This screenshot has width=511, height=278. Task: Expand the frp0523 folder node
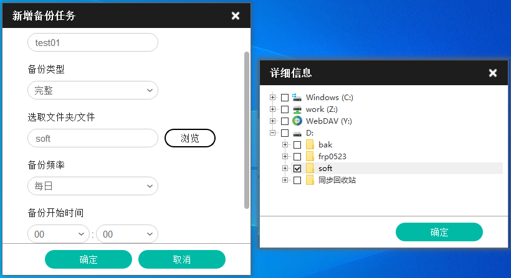tap(285, 156)
